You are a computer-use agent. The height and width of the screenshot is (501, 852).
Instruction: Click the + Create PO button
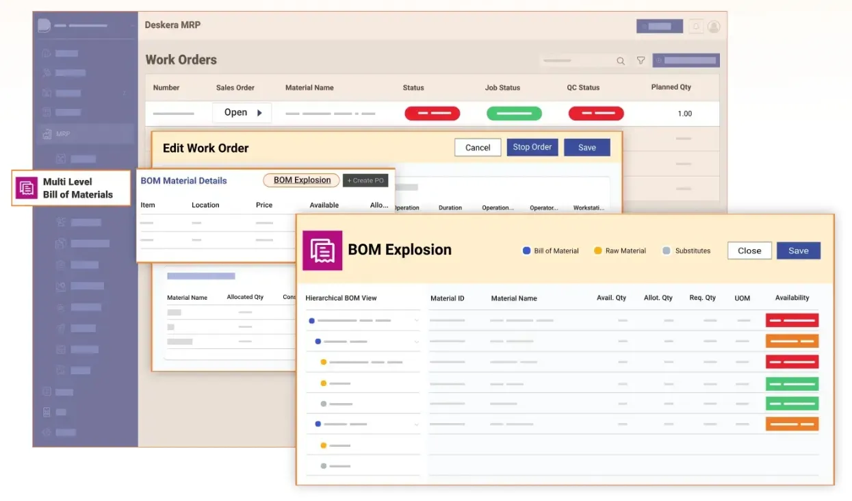point(365,181)
